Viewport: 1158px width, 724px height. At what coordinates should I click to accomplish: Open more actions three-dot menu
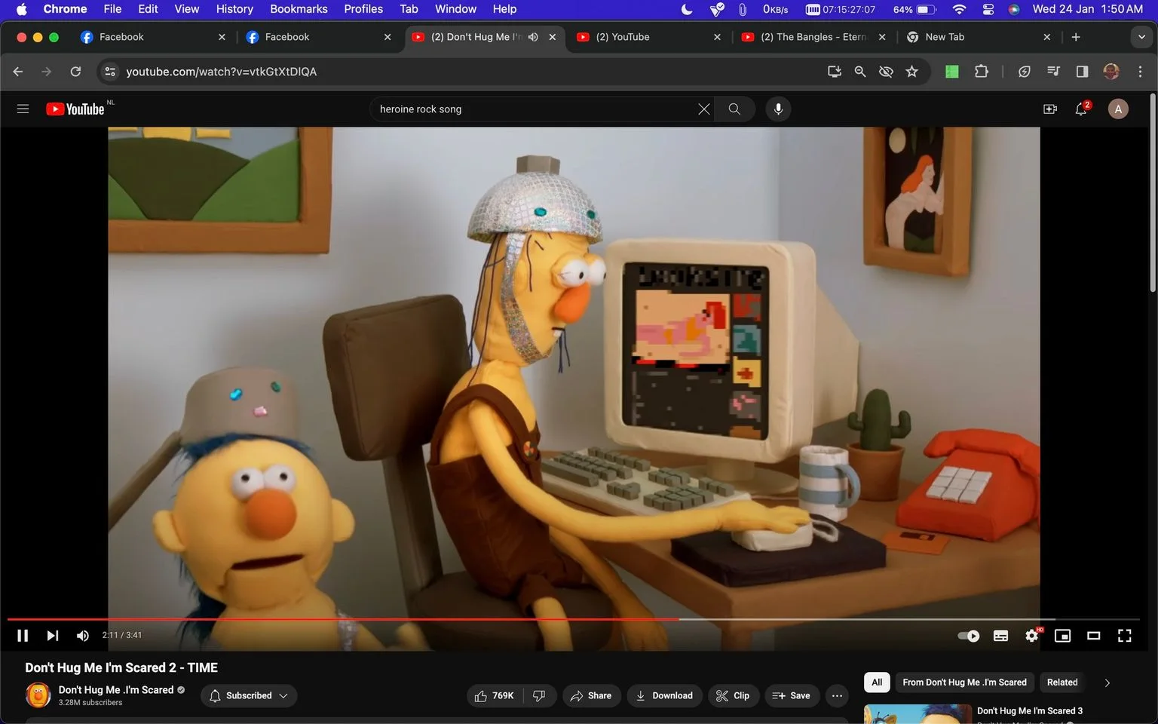(x=837, y=695)
